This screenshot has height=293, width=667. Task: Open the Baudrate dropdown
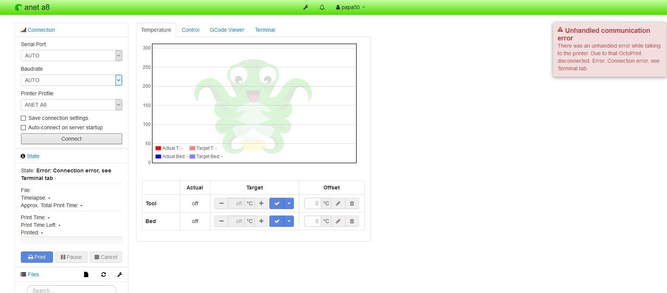[71, 80]
